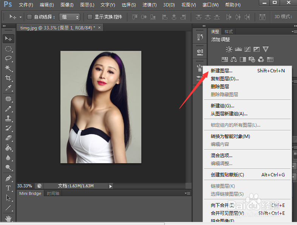Open the 3D cube panel icon
Image resolution: width=297 pixels, height=225 pixels.
(200, 52)
